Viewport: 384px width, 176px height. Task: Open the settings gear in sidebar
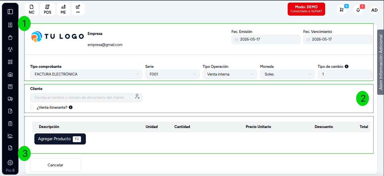10,163
